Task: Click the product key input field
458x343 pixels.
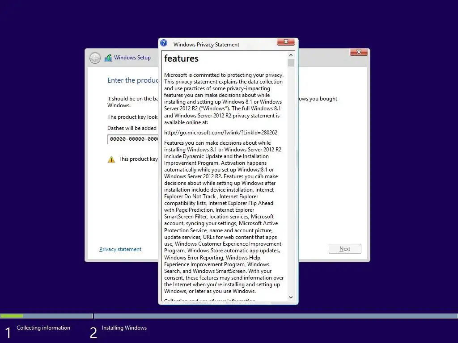Action: click(x=133, y=139)
